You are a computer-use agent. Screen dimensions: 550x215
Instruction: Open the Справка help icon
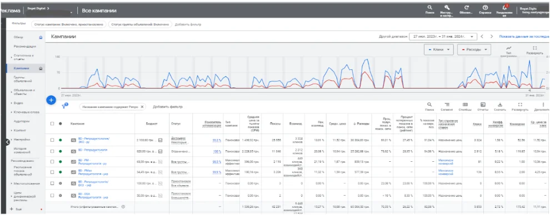[x=485, y=7]
